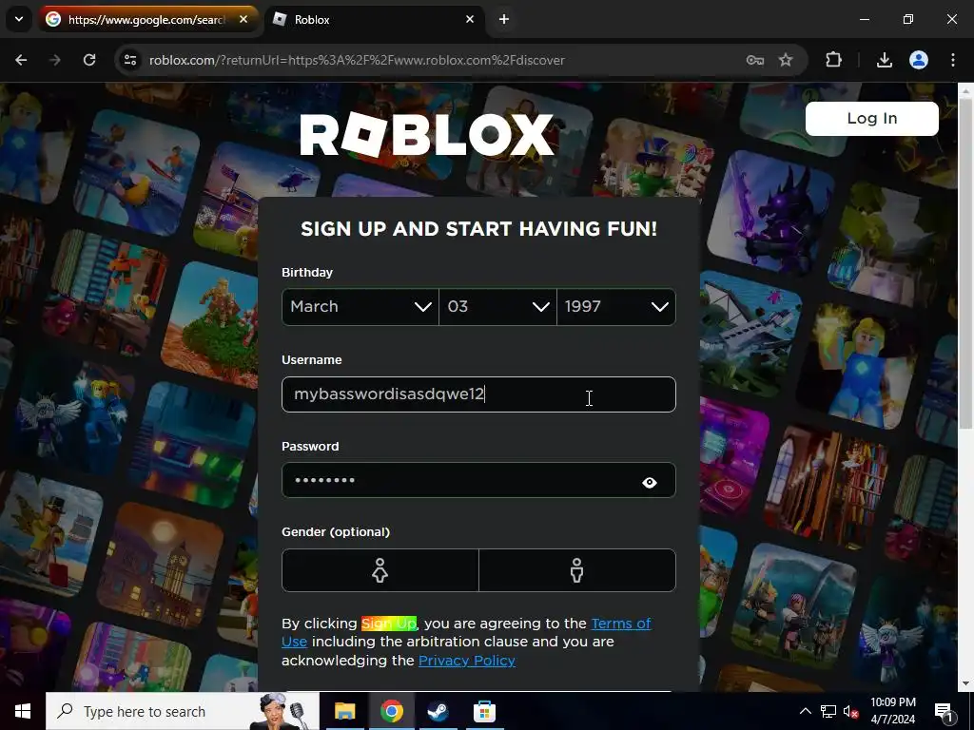Click into the Username field

[x=478, y=394]
